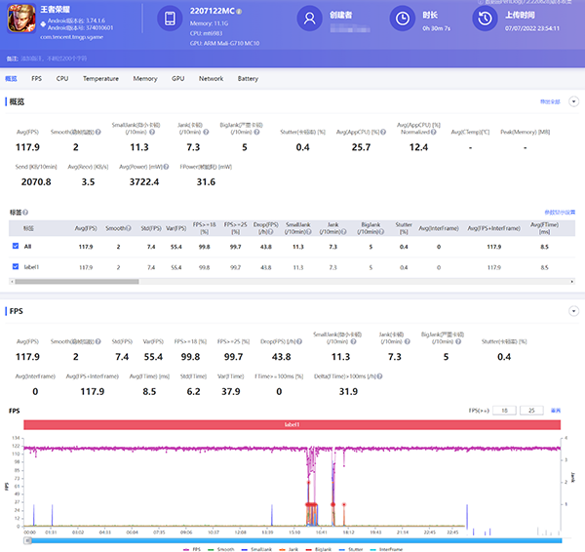The width and height of the screenshot is (585, 552).
Task: Click help icon beside device name 2207122MC
Action: coord(238,12)
